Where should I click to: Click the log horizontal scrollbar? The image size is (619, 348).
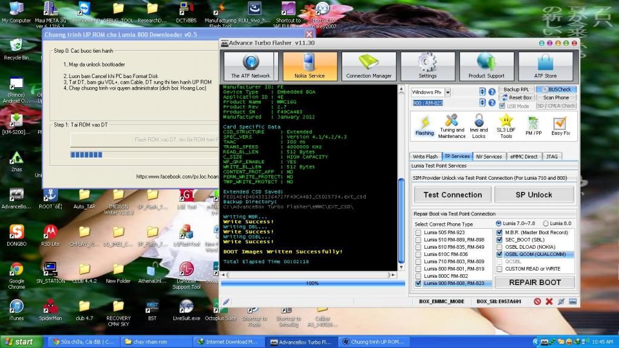(x=309, y=274)
